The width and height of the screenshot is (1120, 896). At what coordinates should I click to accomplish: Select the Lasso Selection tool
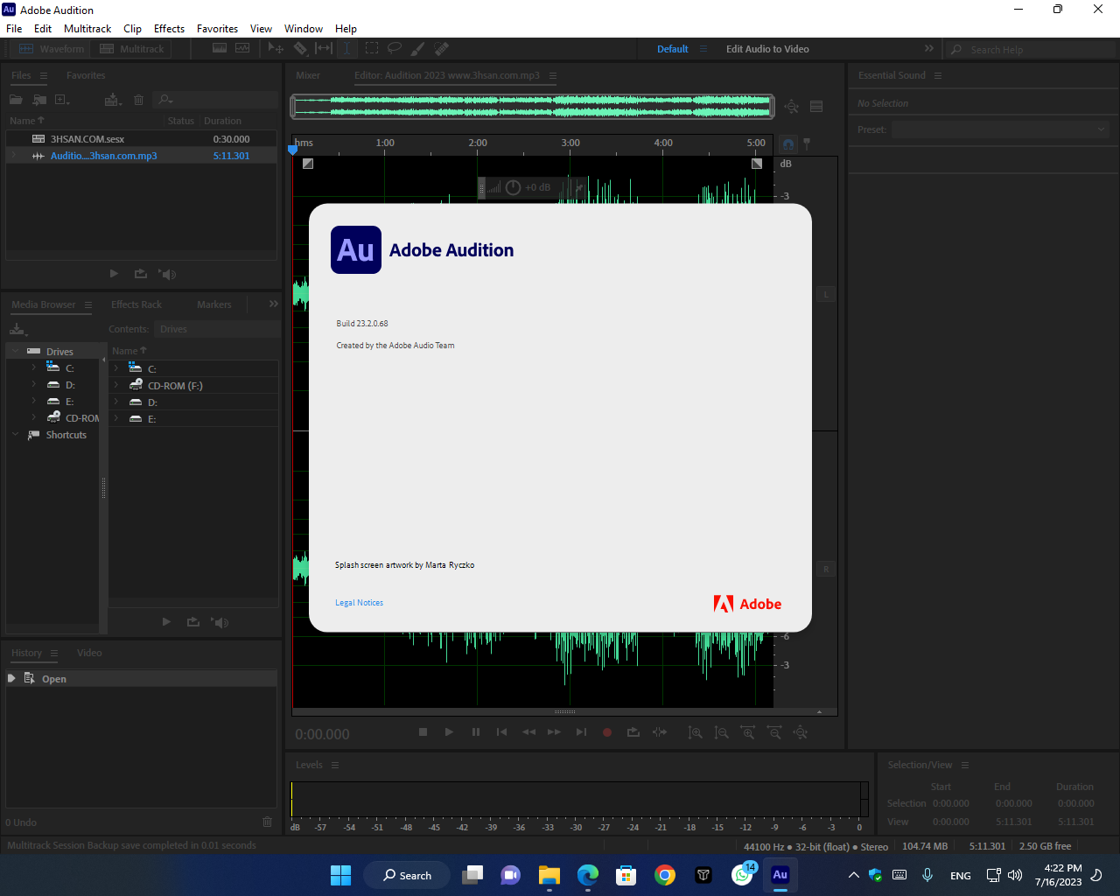click(x=395, y=49)
